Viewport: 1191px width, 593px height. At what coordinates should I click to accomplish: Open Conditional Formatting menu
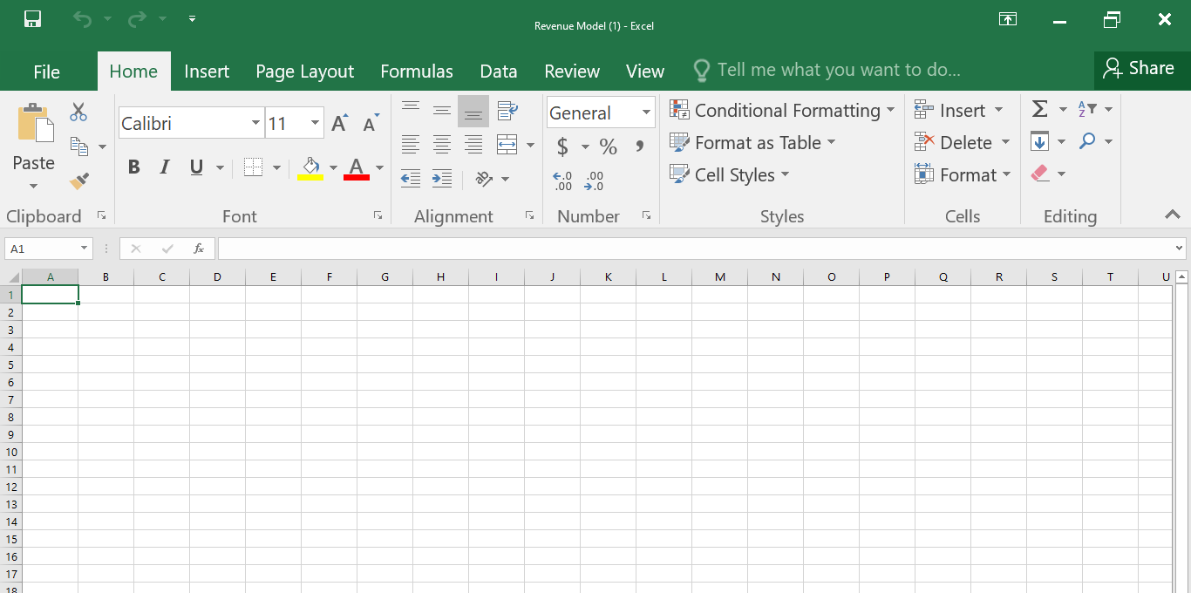pyautogui.click(x=782, y=110)
